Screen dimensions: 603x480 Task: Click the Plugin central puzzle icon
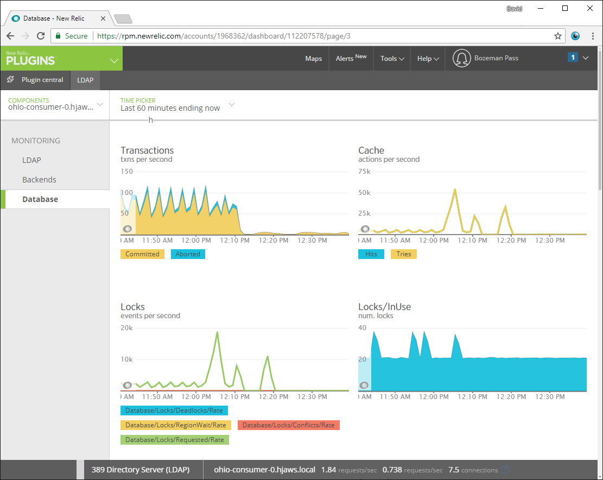(10, 80)
